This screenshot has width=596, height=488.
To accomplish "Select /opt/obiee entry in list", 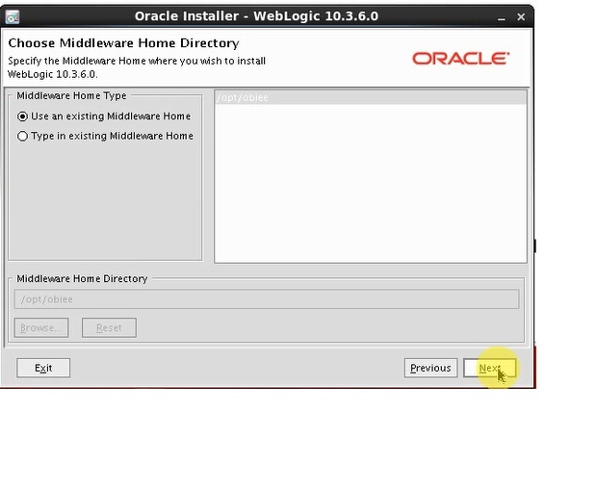I will [x=371, y=97].
